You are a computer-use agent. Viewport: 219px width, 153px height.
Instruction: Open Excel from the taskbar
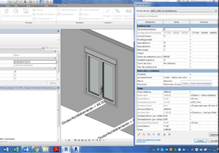pos(16,149)
